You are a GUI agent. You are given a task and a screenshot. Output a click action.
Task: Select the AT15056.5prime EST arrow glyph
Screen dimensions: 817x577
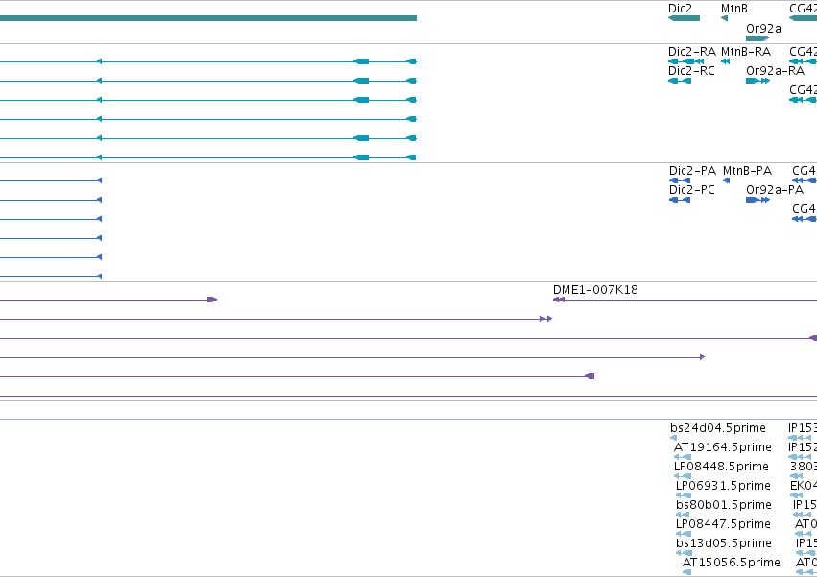point(686,572)
